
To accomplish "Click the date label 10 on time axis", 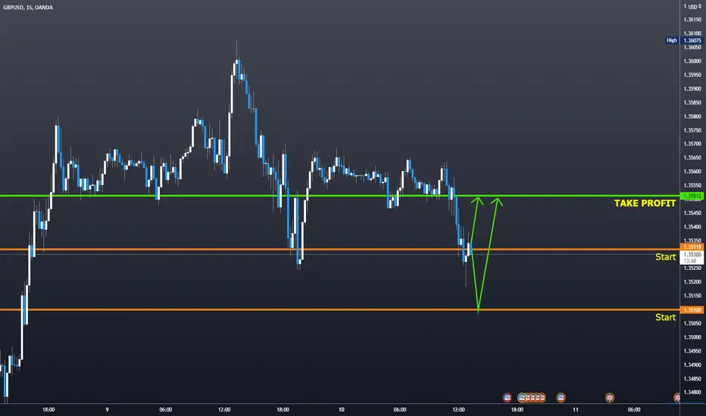I will pyautogui.click(x=342, y=410).
